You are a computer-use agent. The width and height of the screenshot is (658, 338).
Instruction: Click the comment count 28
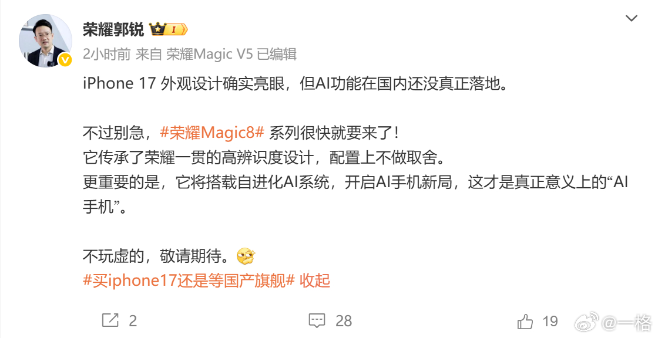[x=344, y=321]
